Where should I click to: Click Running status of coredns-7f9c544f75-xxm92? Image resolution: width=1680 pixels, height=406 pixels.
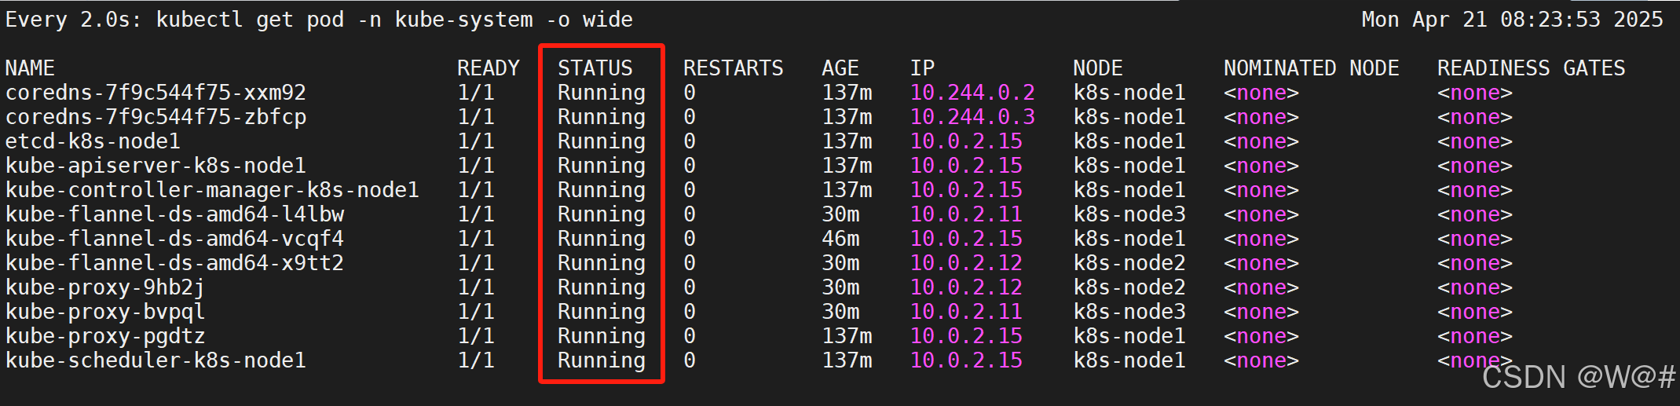(x=602, y=93)
